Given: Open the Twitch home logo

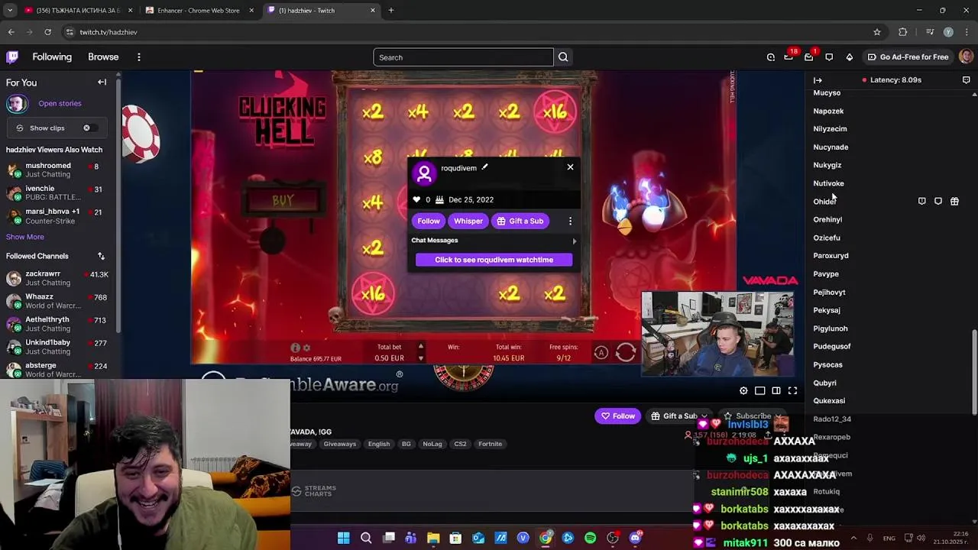Looking at the screenshot, I should coord(12,57).
